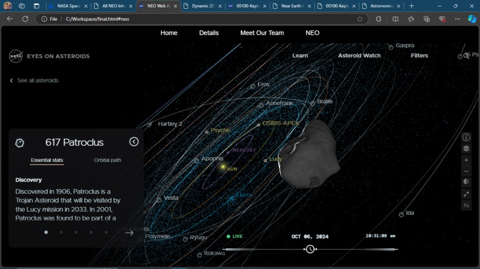Image resolution: width=480 pixels, height=269 pixels.
Task: Select the fourth slide indicator dot
Action: point(91,232)
